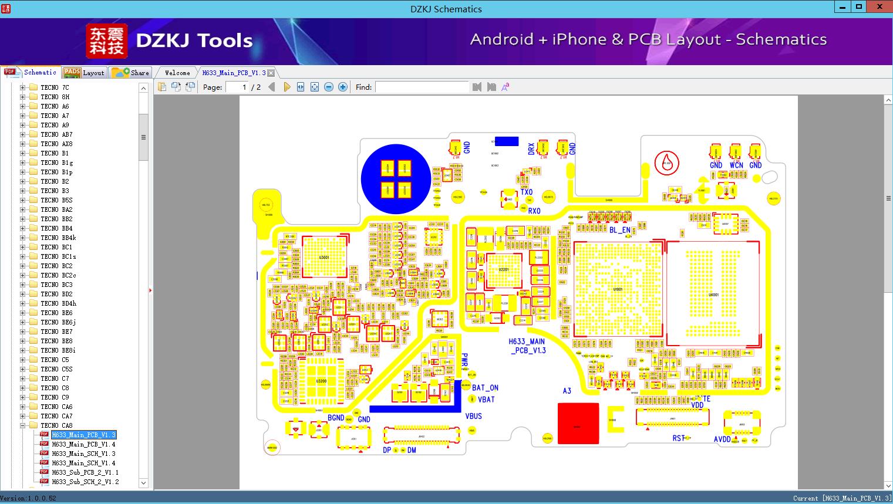Select the TECNO BE6j folder
The height and width of the screenshot is (504, 893).
click(x=58, y=322)
